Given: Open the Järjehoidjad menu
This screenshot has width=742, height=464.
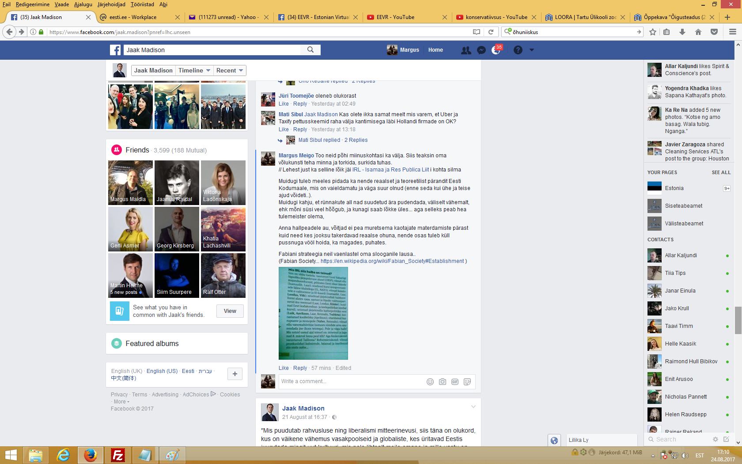Looking at the screenshot, I should (x=111, y=4).
